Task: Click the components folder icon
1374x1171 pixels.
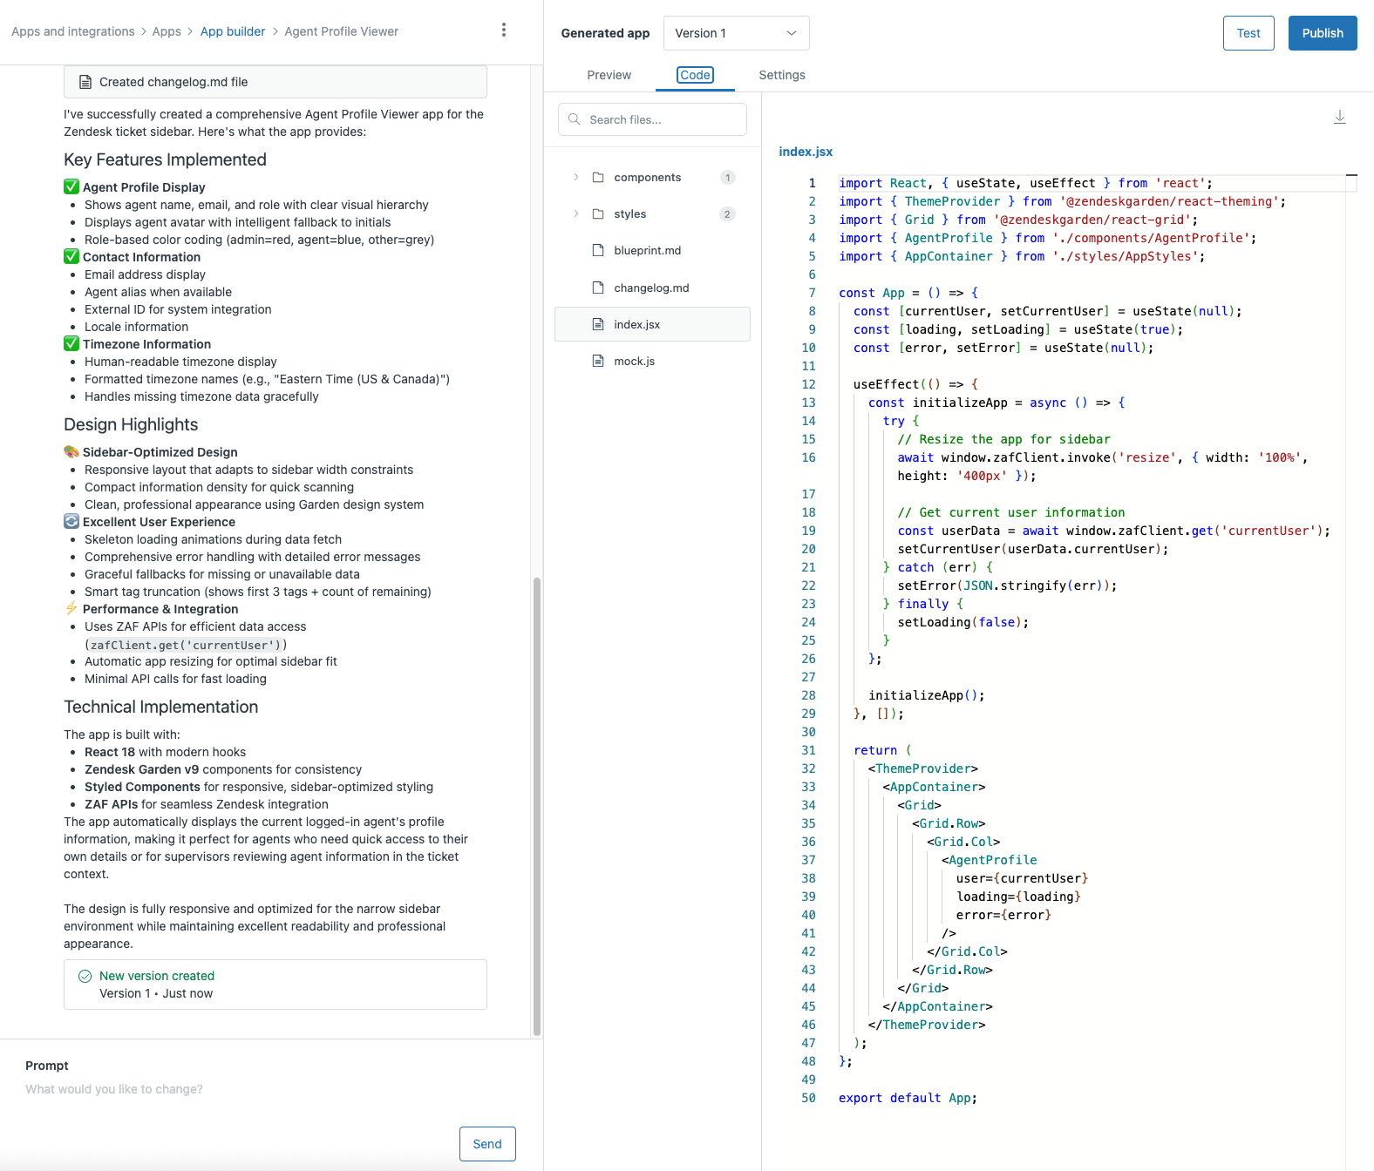Action: pyautogui.click(x=598, y=178)
